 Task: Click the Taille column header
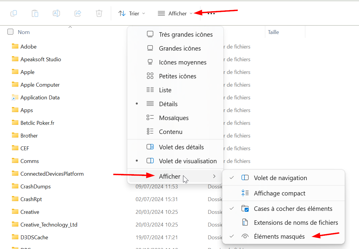click(273, 32)
